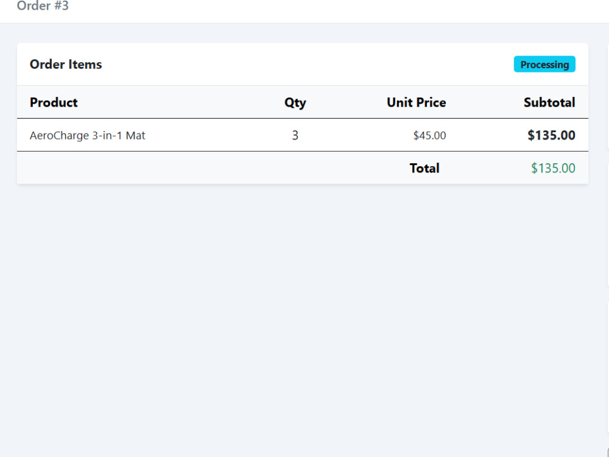
Task: Select the $45.00 unit price cell
Action: (429, 135)
